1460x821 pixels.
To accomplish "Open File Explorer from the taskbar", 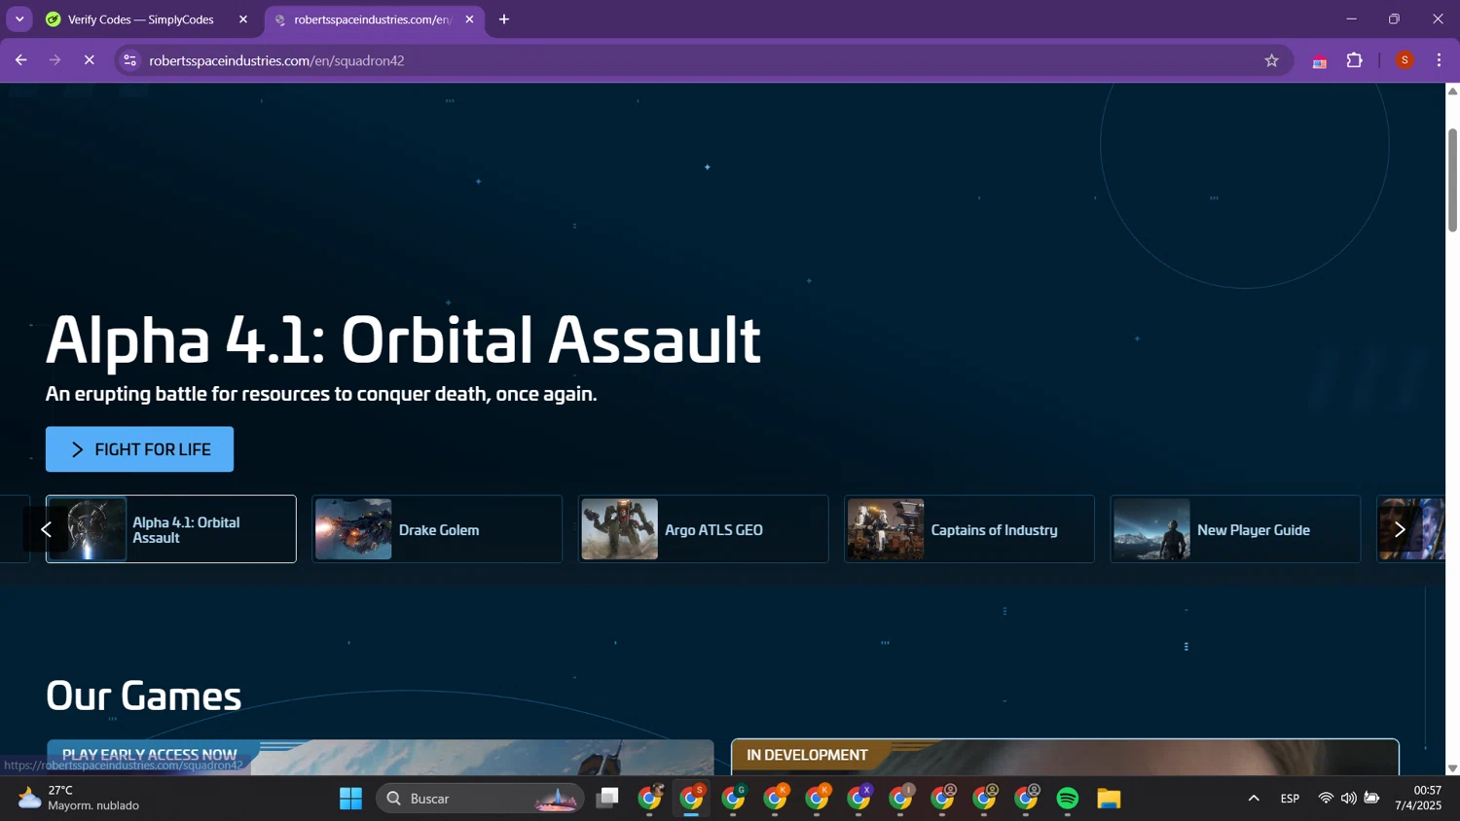I will (x=1110, y=799).
